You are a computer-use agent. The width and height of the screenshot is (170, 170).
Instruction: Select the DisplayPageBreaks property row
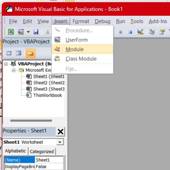[x=20, y=167]
